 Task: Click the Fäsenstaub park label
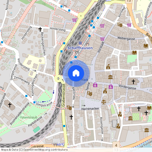(x=29, y=117)
